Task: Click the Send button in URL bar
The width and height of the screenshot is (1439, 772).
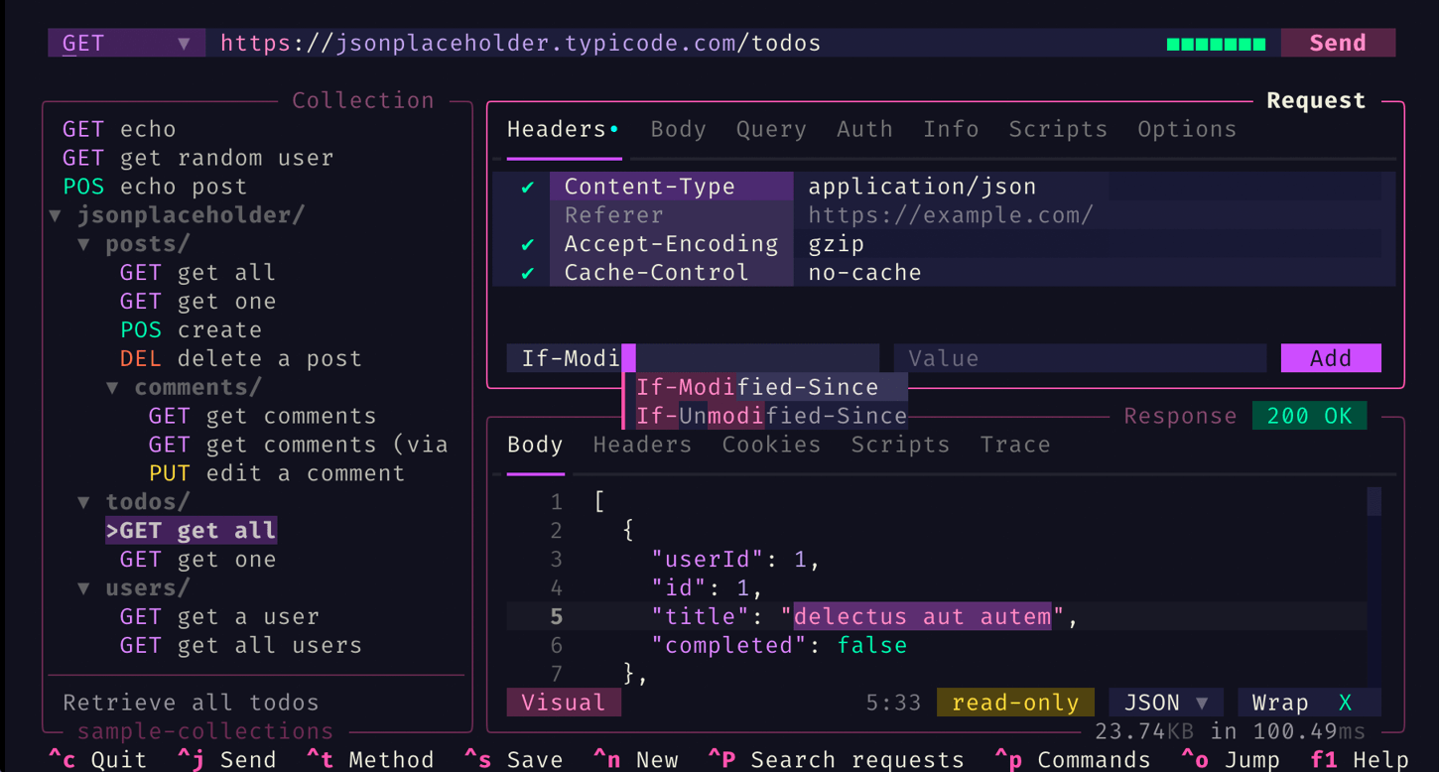Action: click(1337, 43)
